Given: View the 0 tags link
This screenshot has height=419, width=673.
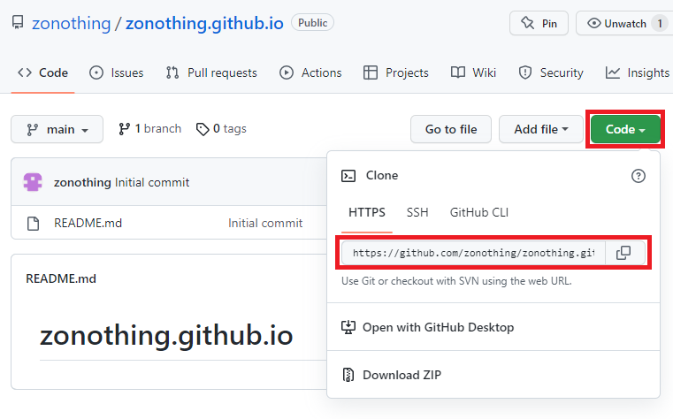Looking at the screenshot, I should (221, 129).
